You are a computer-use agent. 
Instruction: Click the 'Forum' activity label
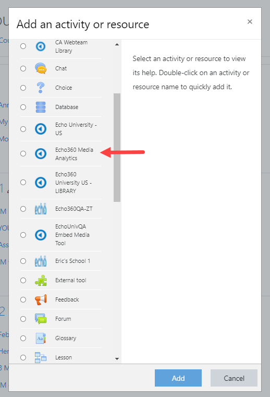coord(63,319)
